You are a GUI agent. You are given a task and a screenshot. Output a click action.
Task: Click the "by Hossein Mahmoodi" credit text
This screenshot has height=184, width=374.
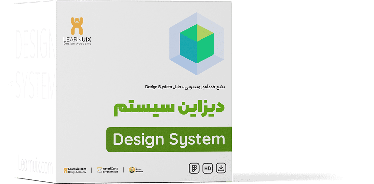tap(140, 170)
